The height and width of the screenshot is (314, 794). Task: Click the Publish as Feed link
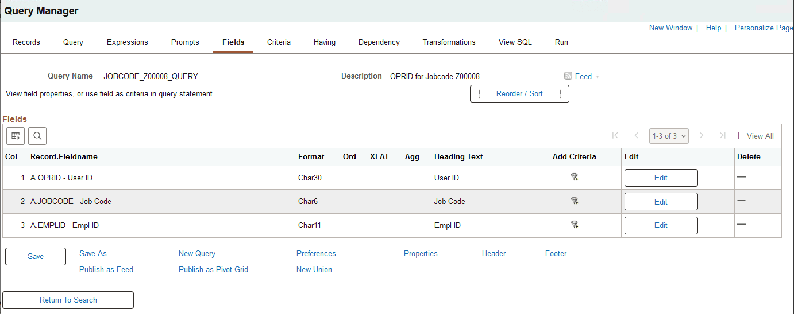click(x=106, y=269)
